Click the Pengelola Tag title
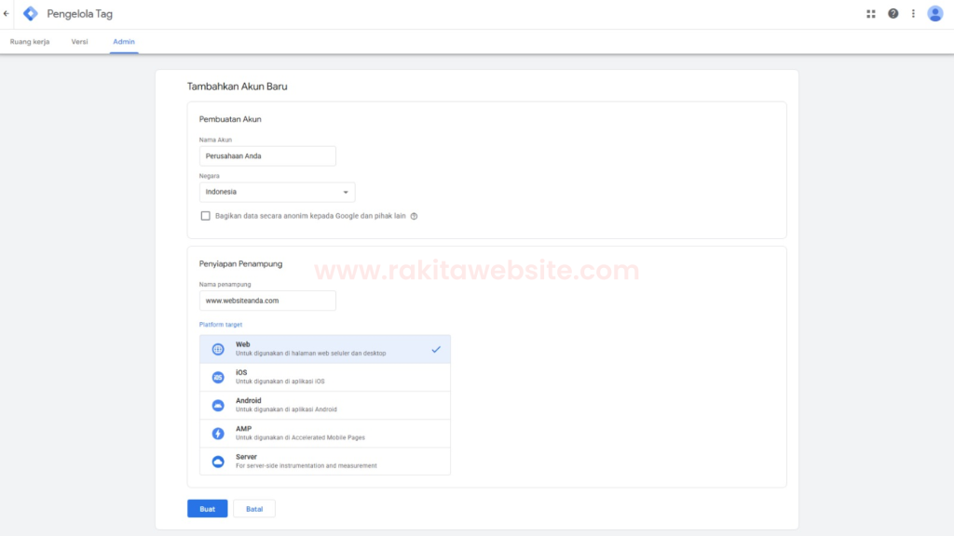Image resolution: width=954 pixels, height=536 pixels. pyautogui.click(x=80, y=13)
